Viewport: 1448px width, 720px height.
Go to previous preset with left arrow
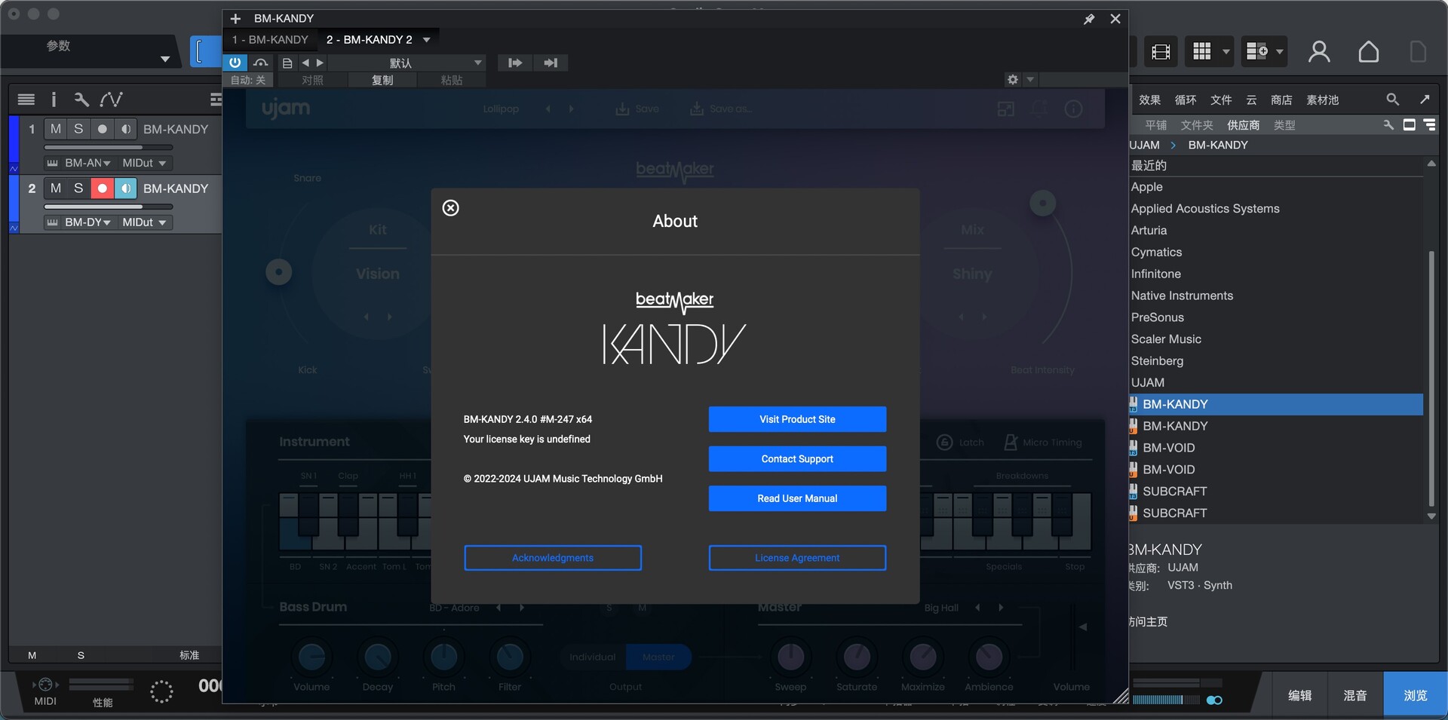[305, 63]
